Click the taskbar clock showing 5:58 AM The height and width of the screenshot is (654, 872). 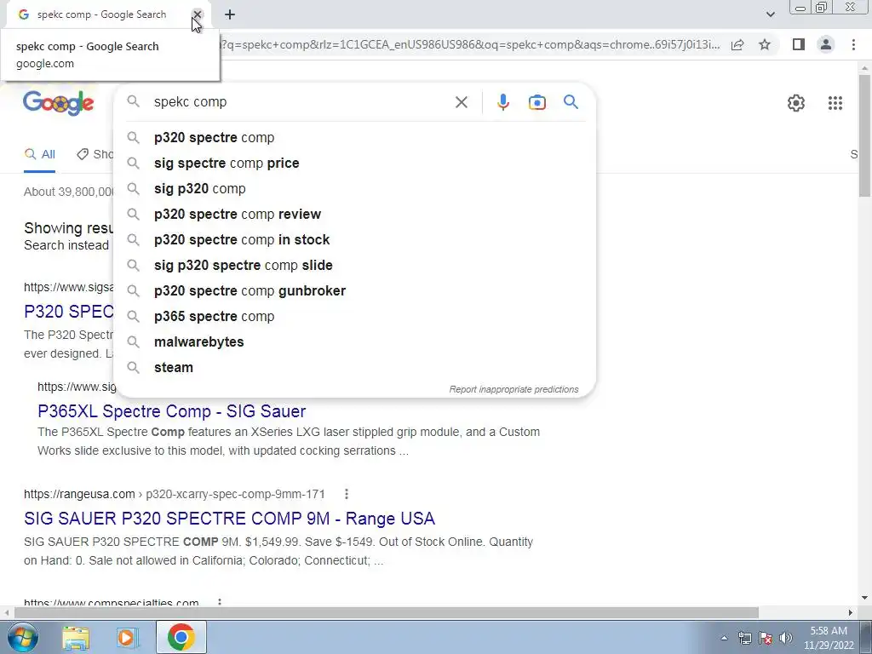(828, 638)
